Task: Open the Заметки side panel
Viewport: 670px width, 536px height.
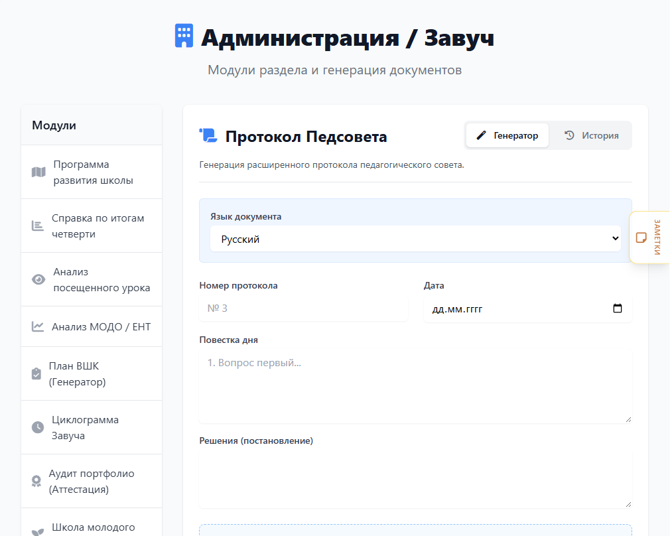Action: (x=649, y=237)
